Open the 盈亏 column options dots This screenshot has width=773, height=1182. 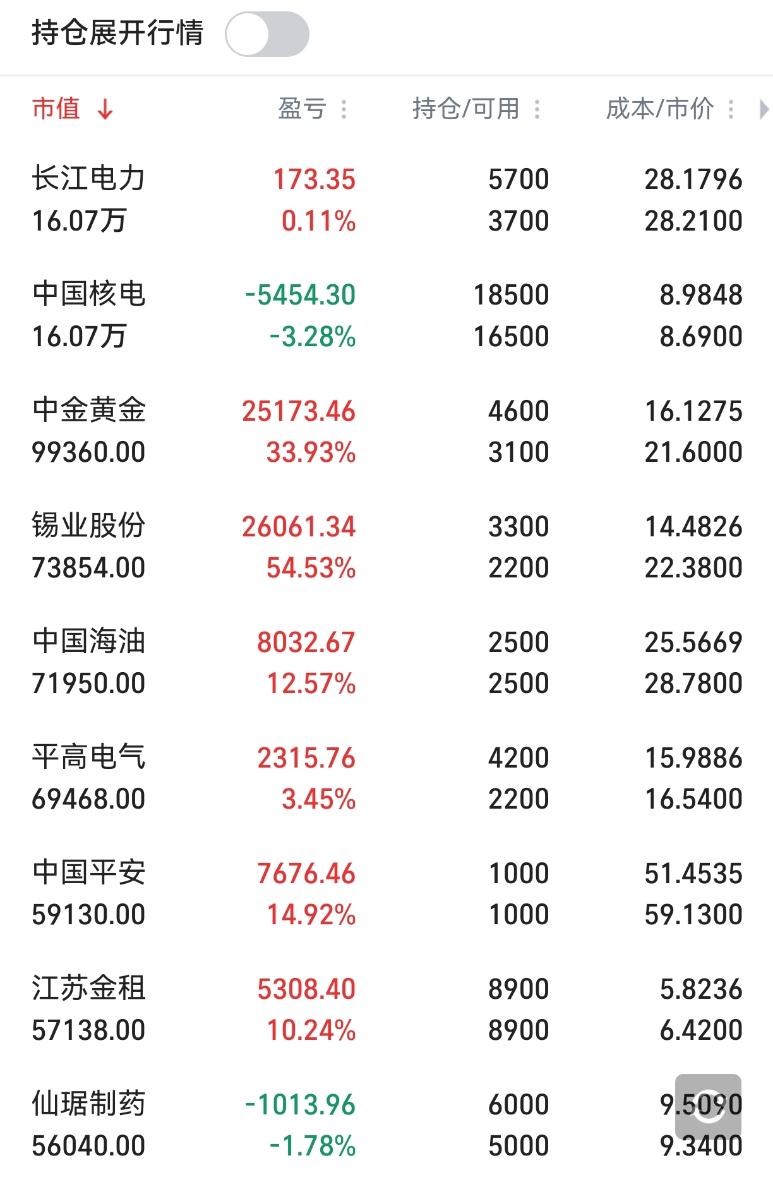pos(344,109)
